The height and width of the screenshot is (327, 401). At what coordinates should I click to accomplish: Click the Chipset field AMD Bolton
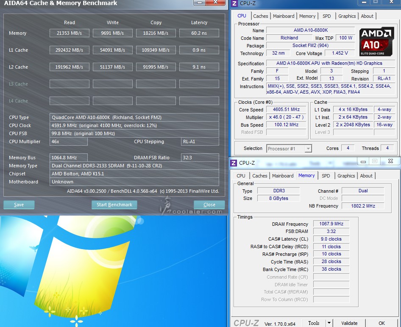pos(134,174)
